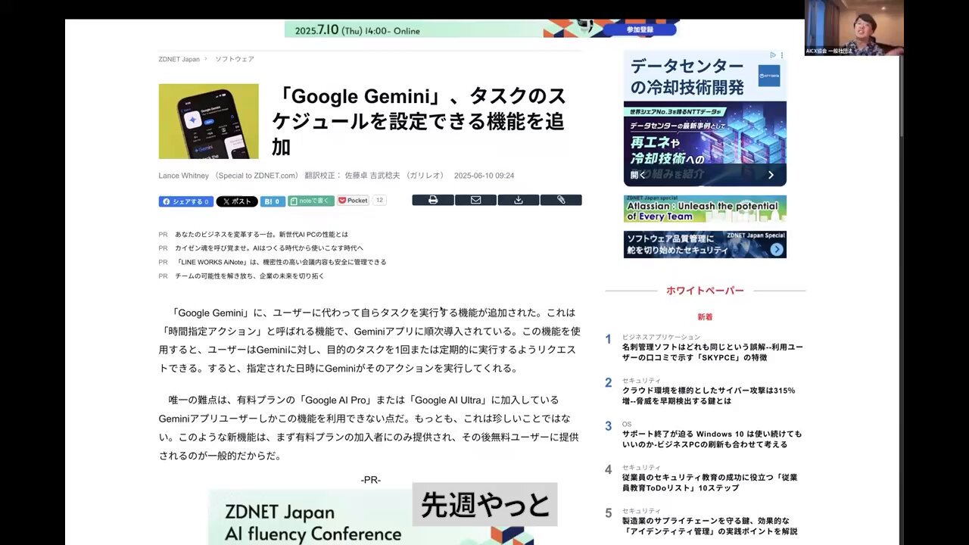Click the Pocket count badge showing 12
Viewport: 969px width, 545px height.
click(x=379, y=201)
